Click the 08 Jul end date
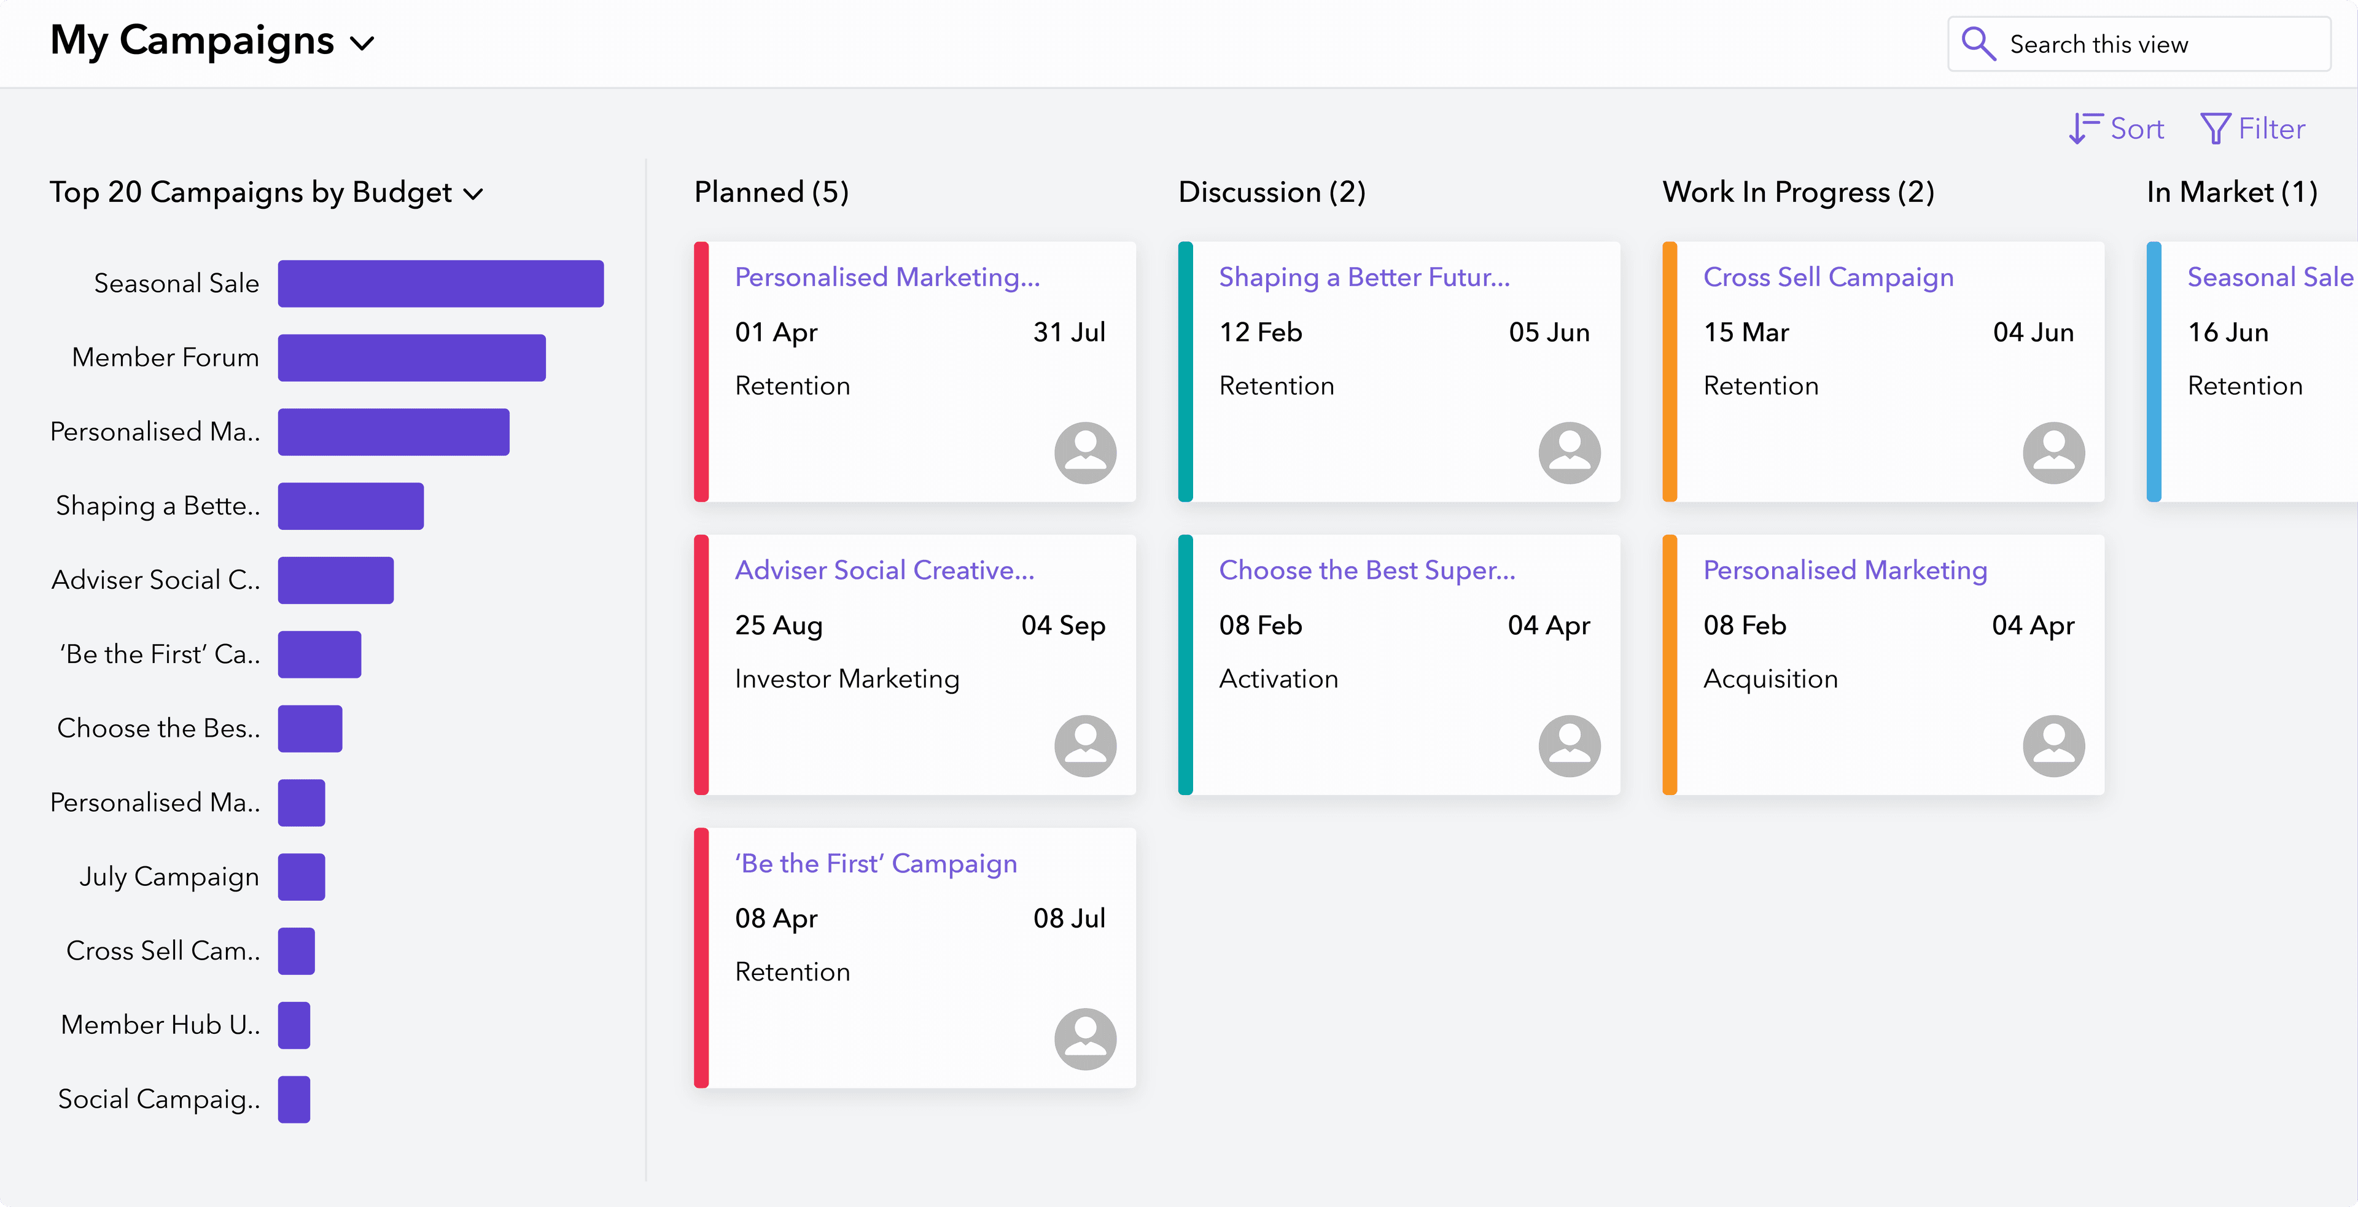 pos(1069,918)
